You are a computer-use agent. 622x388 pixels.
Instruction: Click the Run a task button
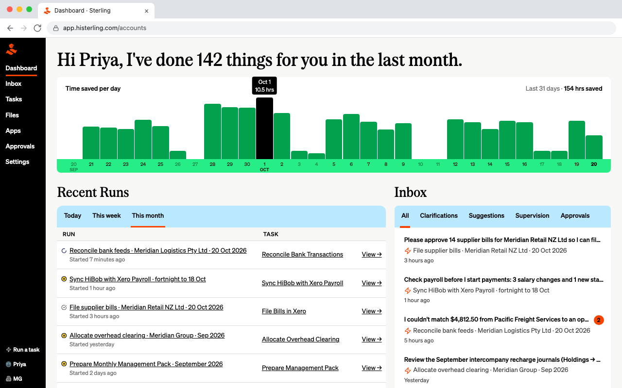pos(23,350)
